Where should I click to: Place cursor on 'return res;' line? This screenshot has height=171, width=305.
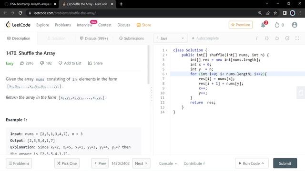(x=203, y=103)
